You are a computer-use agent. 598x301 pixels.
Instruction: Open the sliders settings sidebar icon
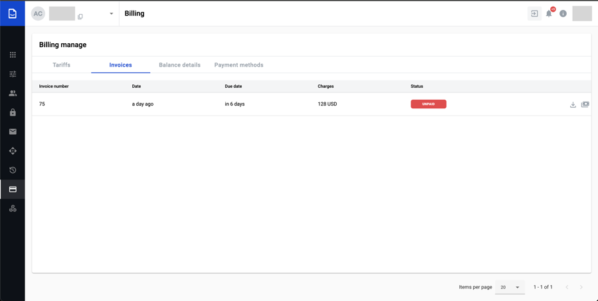point(13,74)
